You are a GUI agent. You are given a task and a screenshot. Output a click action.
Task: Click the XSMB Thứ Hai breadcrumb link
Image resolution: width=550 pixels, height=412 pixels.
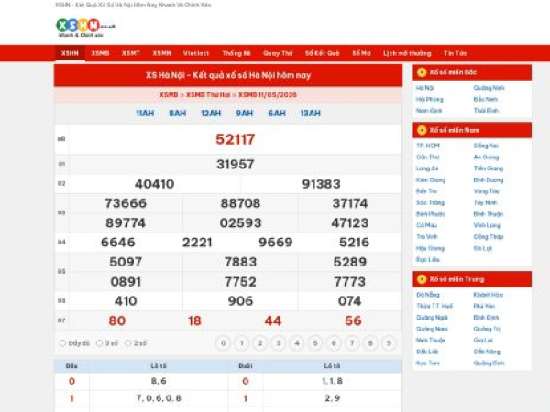click(208, 95)
